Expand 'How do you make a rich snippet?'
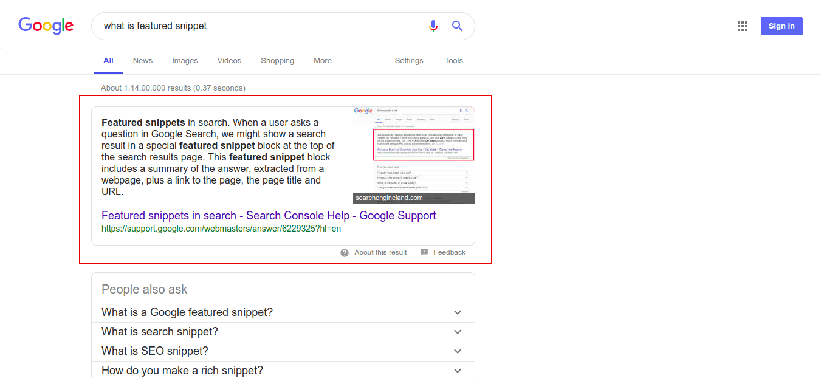This screenshot has height=378, width=821. pos(283,369)
